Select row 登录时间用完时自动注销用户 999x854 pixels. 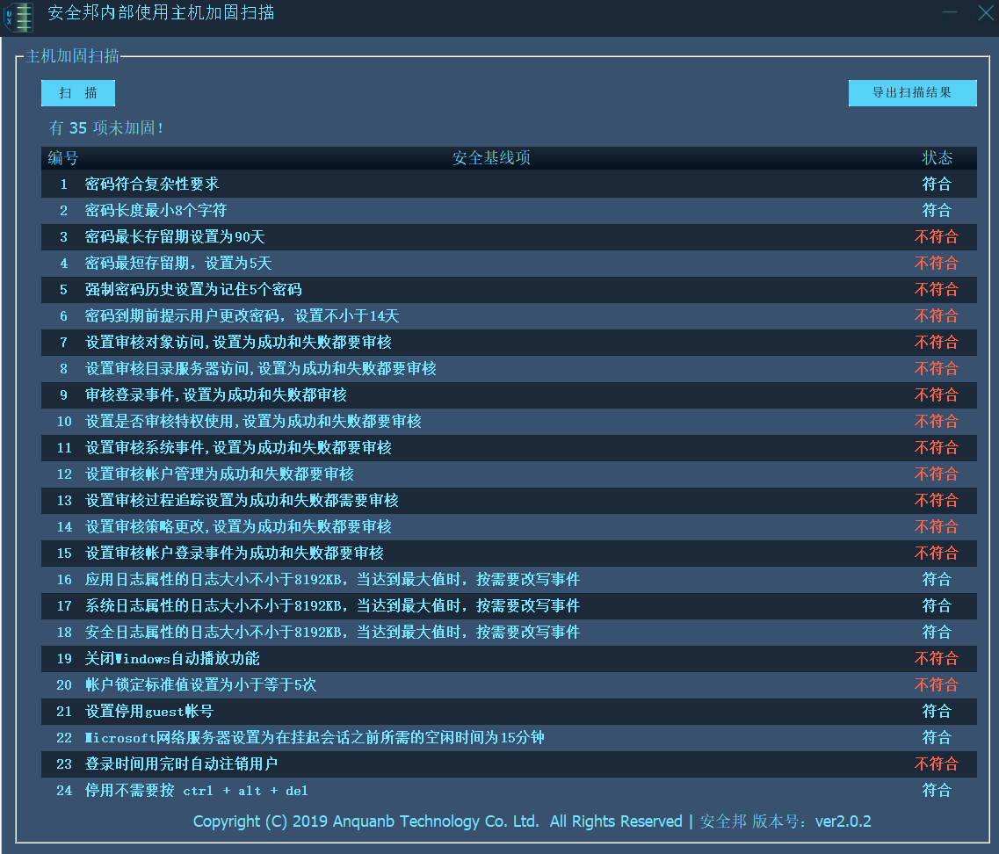click(x=509, y=764)
